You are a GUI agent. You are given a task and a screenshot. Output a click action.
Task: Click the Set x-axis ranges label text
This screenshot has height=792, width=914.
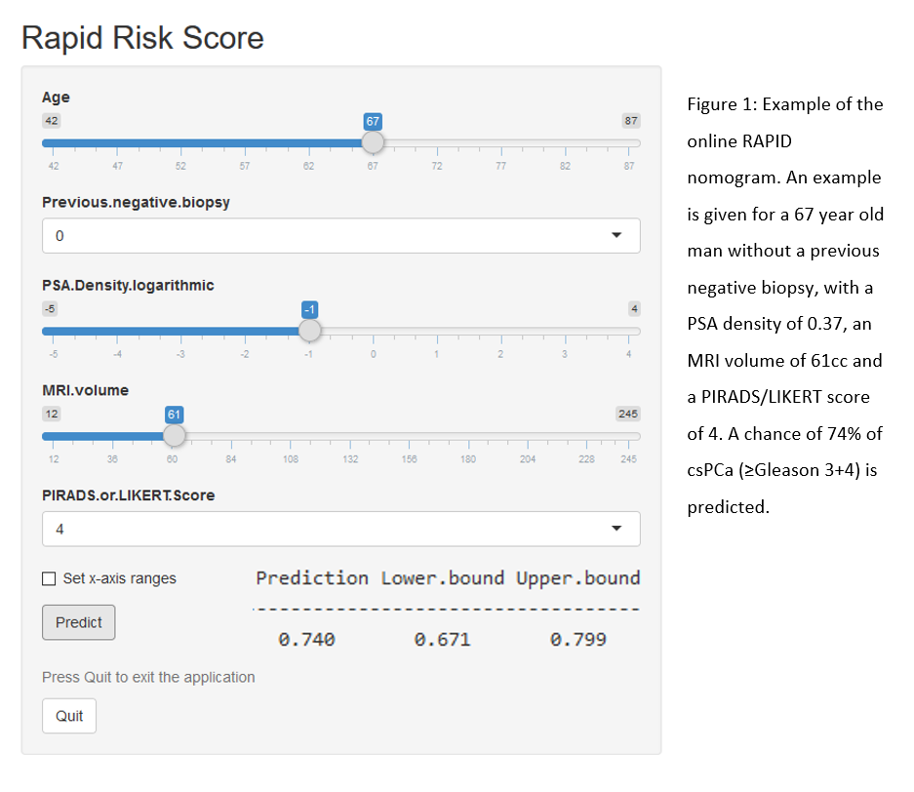coord(120,578)
